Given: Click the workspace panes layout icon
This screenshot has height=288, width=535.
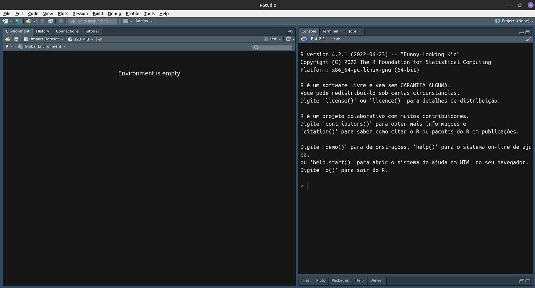Looking at the screenshot, I should click(x=126, y=21).
